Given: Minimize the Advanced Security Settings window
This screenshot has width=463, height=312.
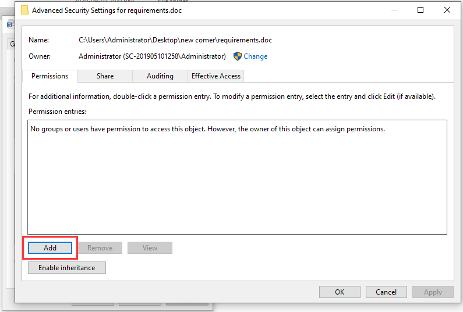Looking at the screenshot, I should click(x=394, y=10).
